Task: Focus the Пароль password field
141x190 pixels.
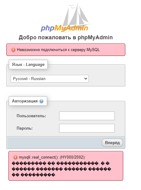Action: click(x=87, y=128)
